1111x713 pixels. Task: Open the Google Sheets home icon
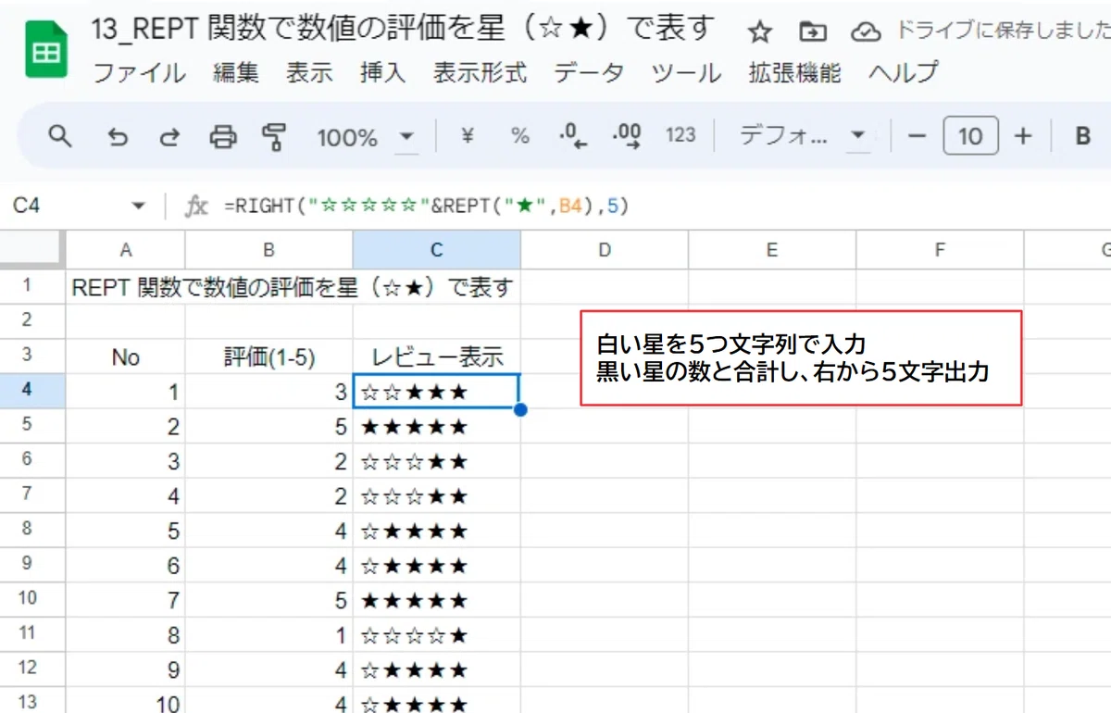click(x=46, y=50)
